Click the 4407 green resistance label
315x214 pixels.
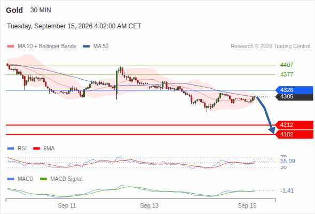pos(287,65)
